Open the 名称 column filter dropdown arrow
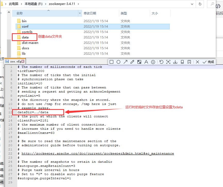The height and width of the screenshot is (187, 223). tap(80, 13)
